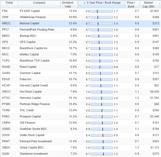The image size is (161, 157).
Task: Sort by the Ticker column header
Action: click(x=9, y=4)
